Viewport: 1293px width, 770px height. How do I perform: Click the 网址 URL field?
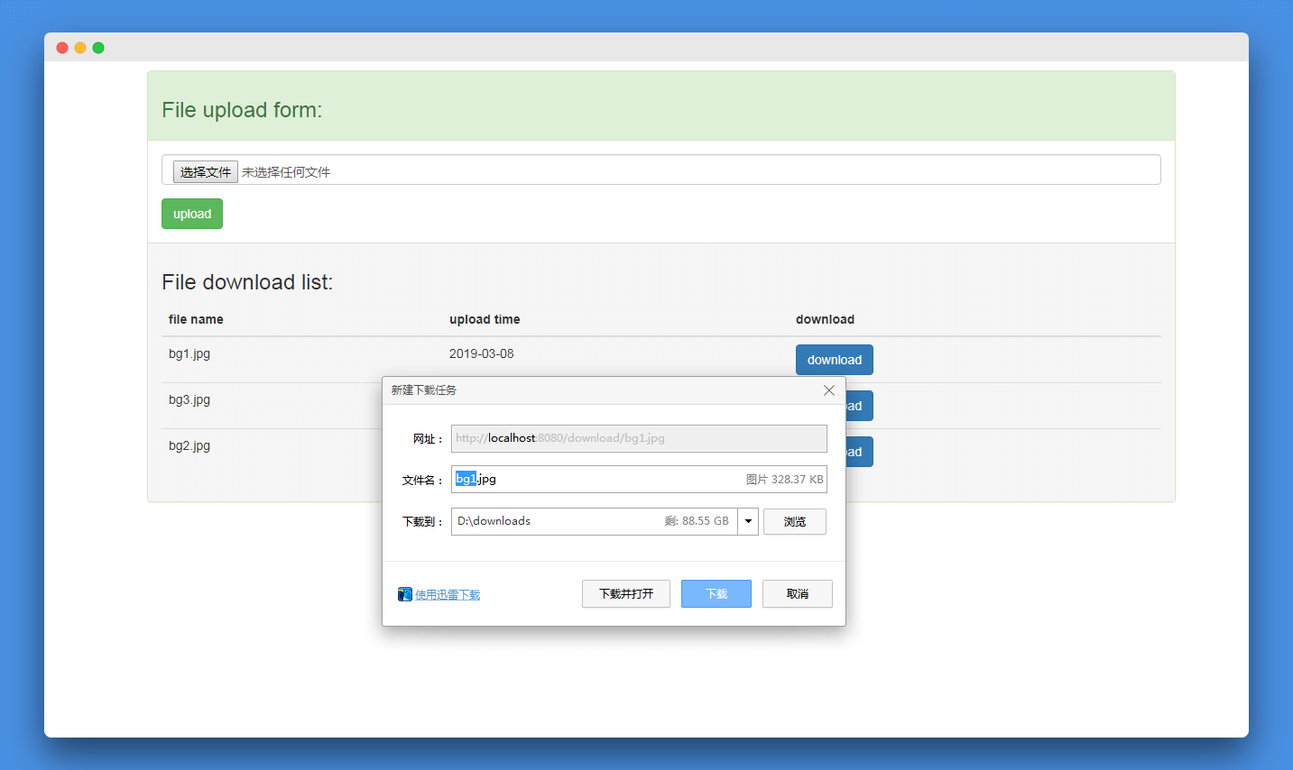639,438
